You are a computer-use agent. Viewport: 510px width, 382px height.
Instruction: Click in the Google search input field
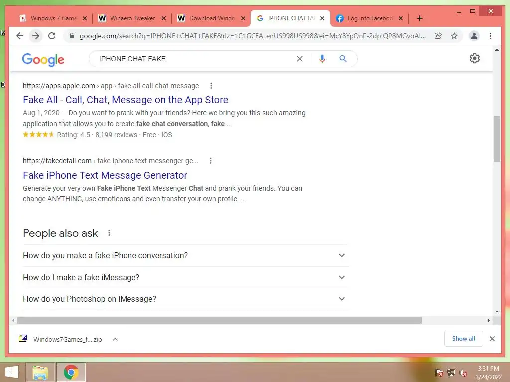(x=195, y=59)
